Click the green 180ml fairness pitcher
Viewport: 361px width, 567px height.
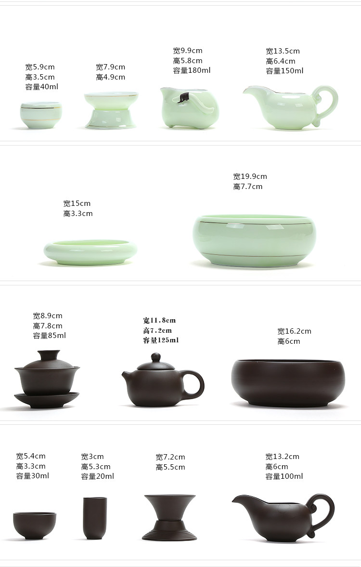click(x=190, y=108)
